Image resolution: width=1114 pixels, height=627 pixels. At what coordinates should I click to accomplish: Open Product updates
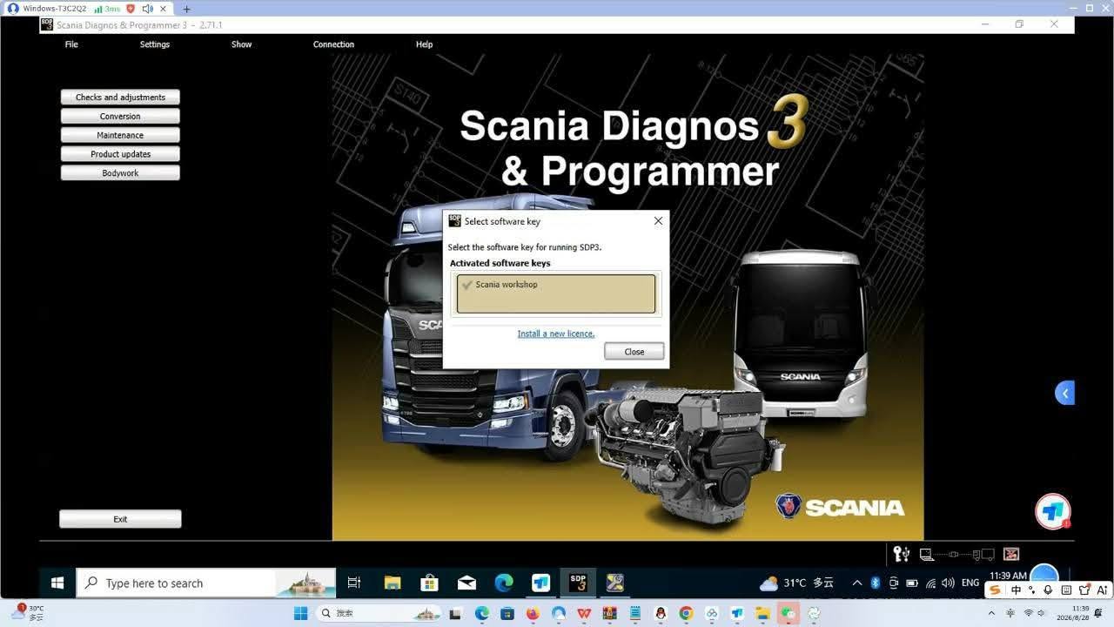click(120, 154)
